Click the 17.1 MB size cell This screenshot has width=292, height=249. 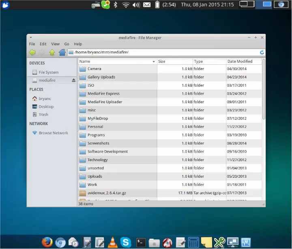185,193
